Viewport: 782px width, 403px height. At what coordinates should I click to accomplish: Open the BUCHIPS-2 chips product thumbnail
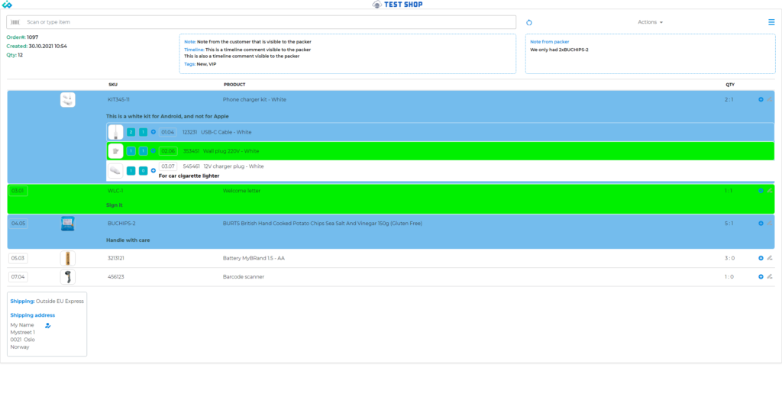68,224
